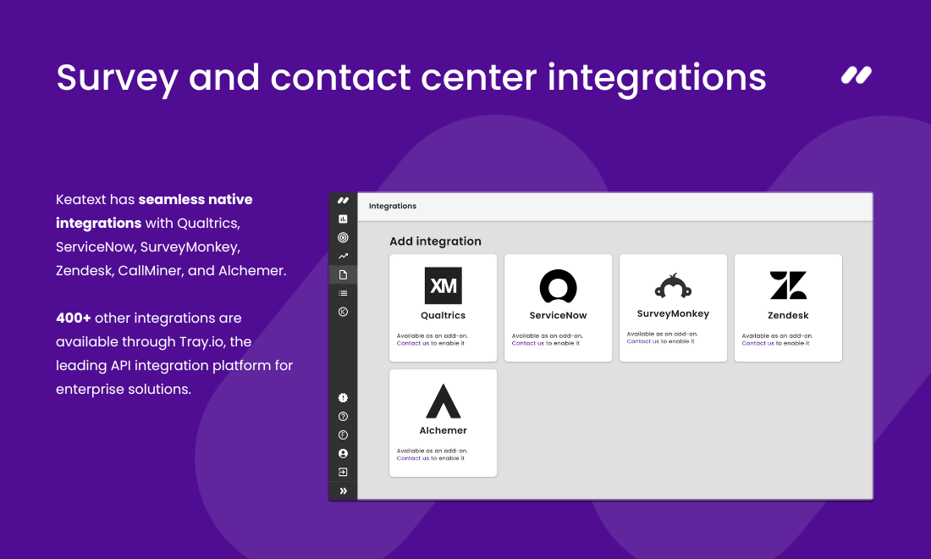Image resolution: width=931 pixels, height=559 pixels.
Task: Select the document page sidebar icon
Action: point(343,274)
